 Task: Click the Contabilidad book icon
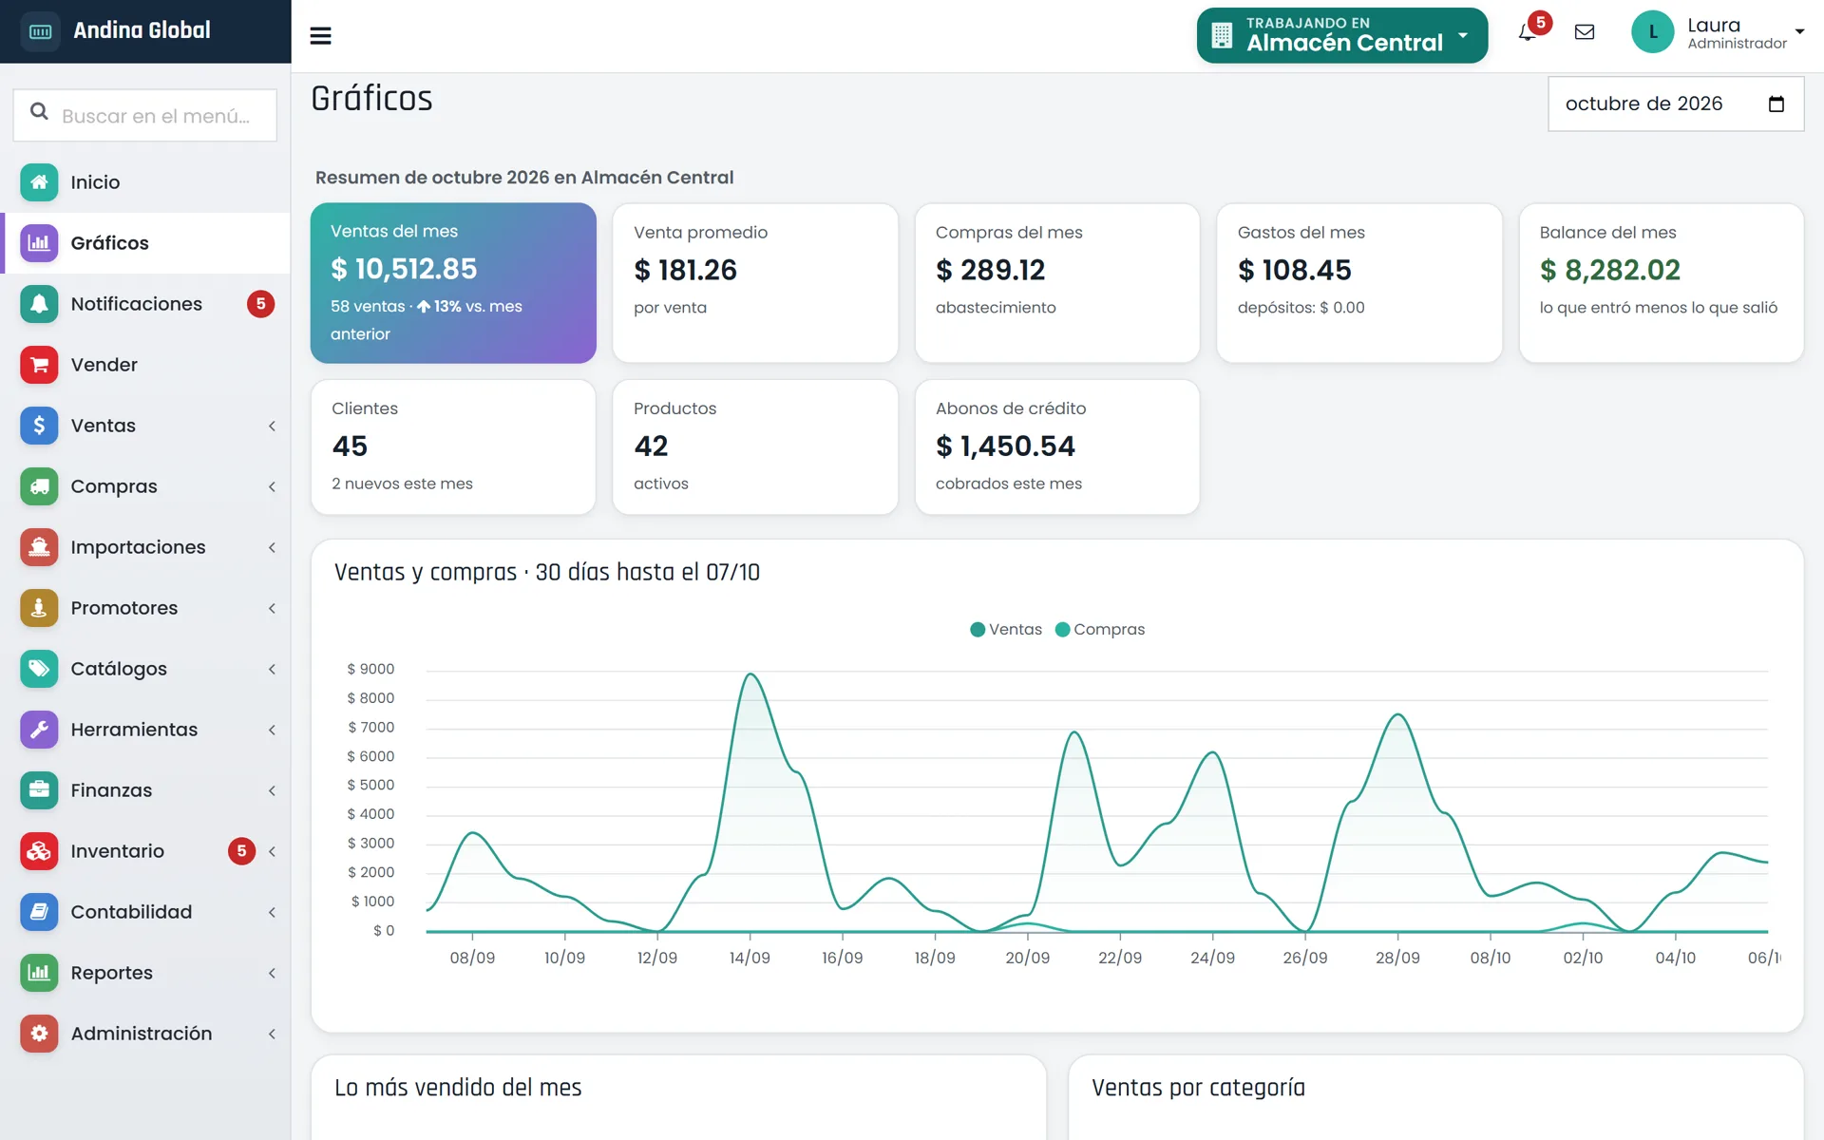[x=39, y=912]
